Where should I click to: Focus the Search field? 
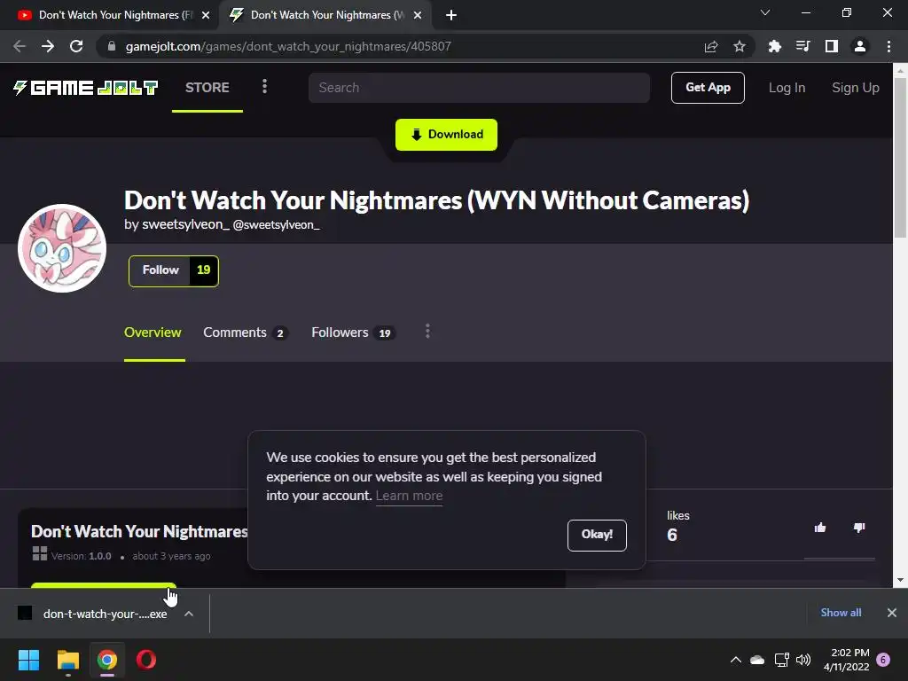(479, 88)
